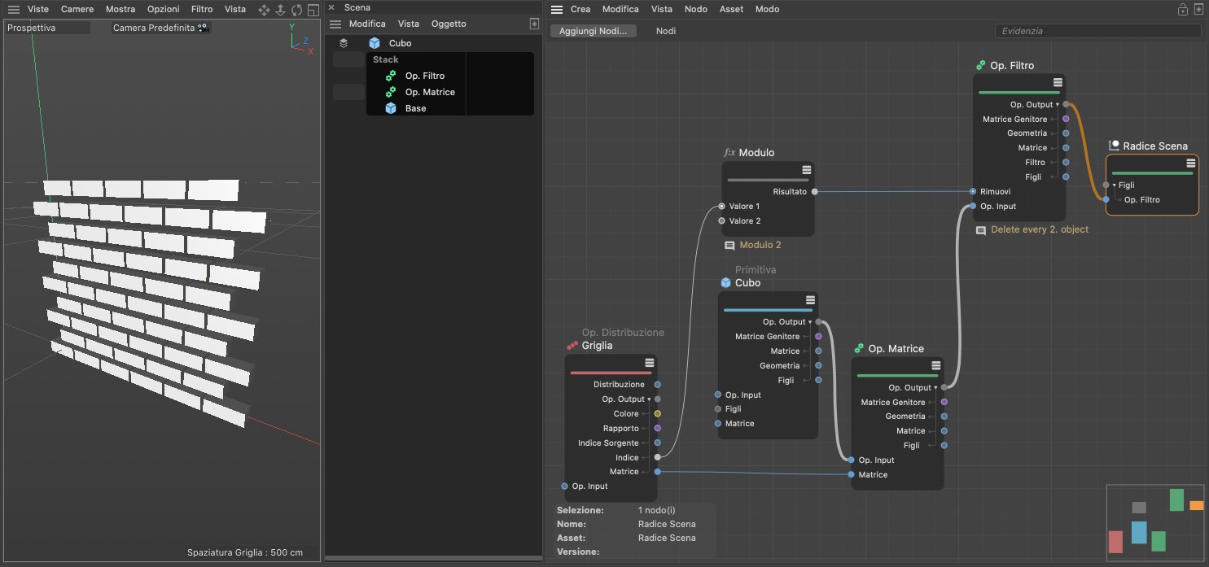Close the Scena panel tab
Image resolution: width=1209 pixels, height=567 pixels.
[331, 7]
